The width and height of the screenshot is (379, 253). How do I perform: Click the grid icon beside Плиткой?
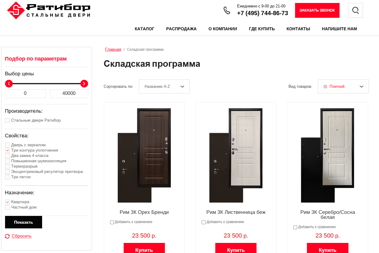(x=325, y=87)
